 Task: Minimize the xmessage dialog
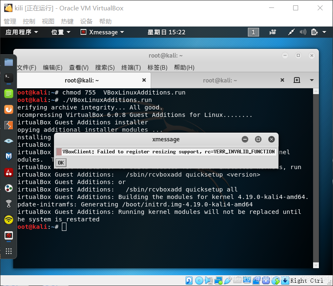(x=245, y=139)
